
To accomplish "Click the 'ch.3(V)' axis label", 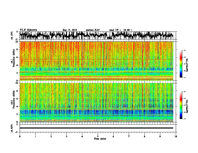I will 12,128.
